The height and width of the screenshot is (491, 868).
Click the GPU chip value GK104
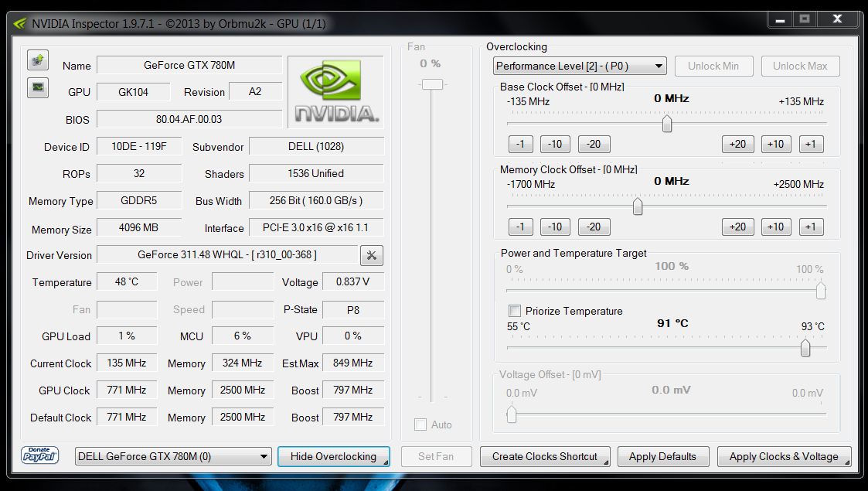(134, 92)
